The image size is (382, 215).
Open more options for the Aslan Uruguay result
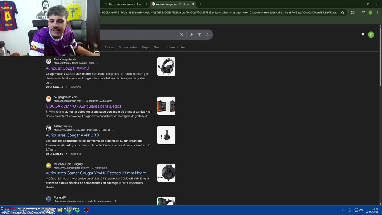pos(113,130)
